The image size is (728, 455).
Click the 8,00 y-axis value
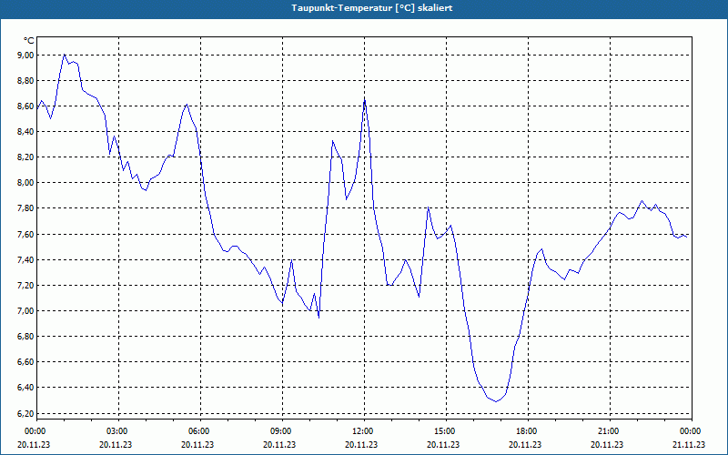click(26, 183)
